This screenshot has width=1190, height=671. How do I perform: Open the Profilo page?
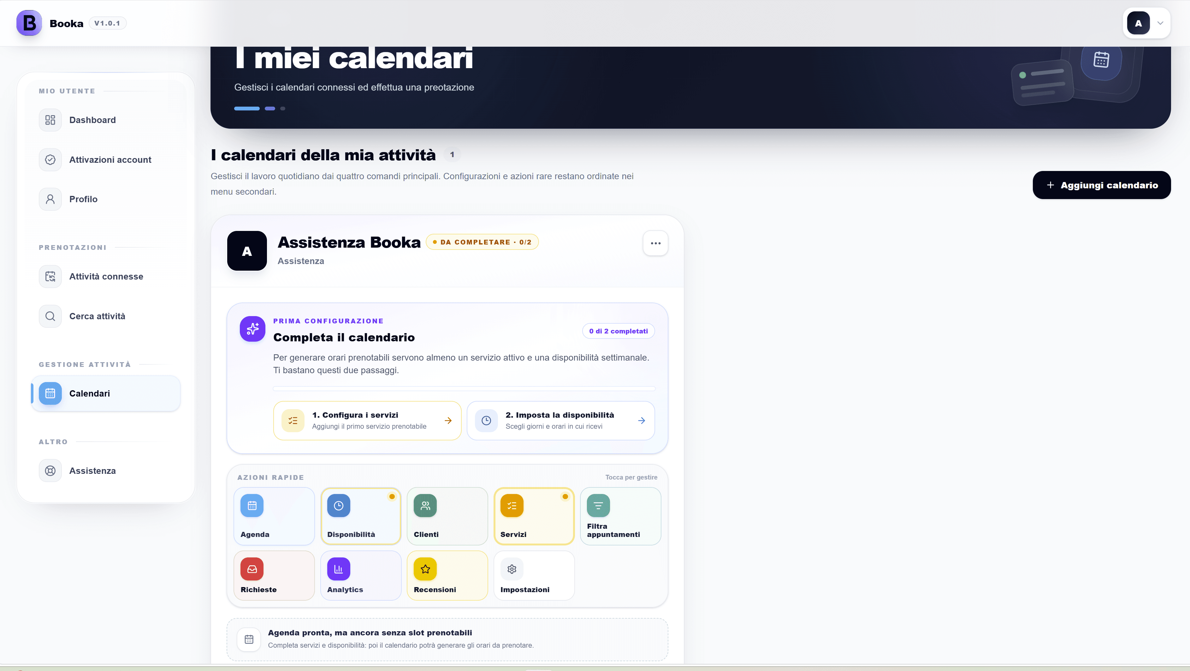click(x=106, y=199)
